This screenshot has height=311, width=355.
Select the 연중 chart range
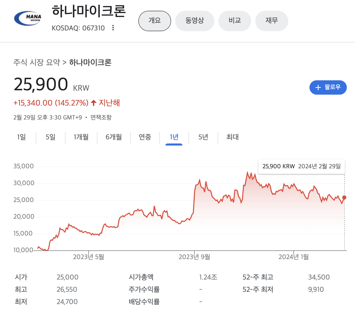pyautogui.click(x=145, y=137)
